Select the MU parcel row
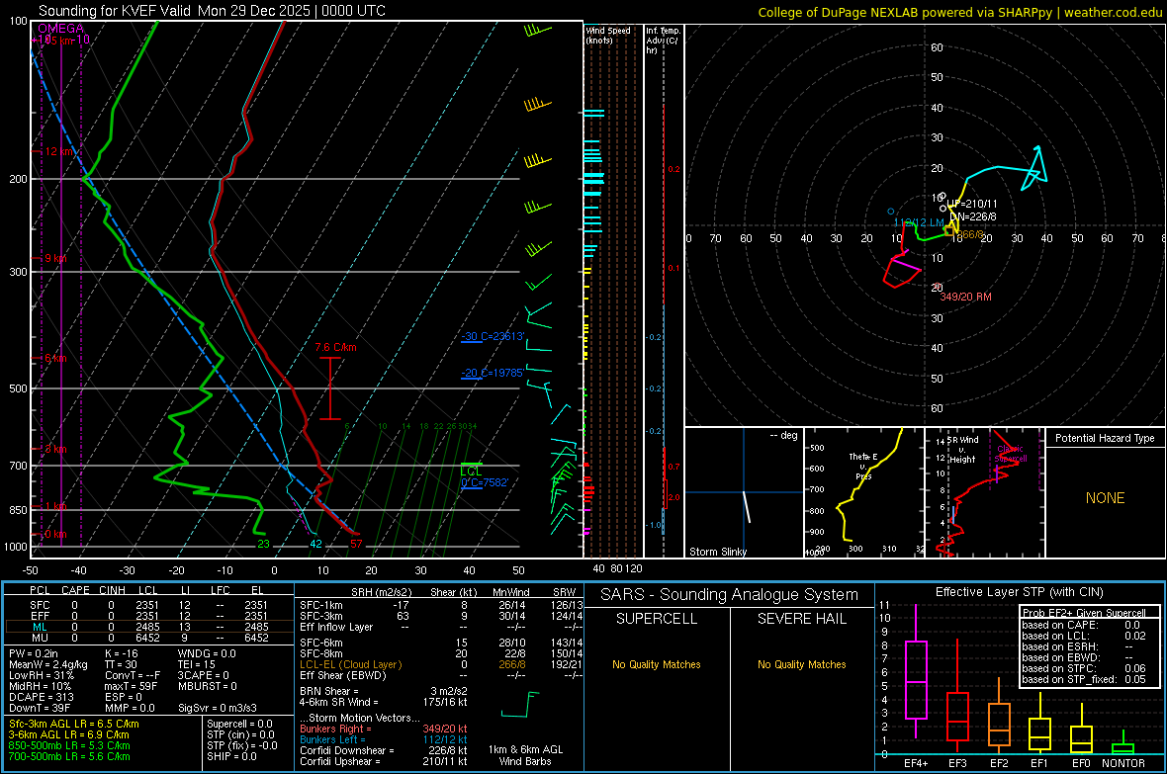1167x774 pixels. (x=147, y=638)
